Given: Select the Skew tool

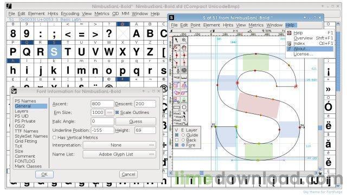Looking at the screenshot, I should click(x=184, y=92).
